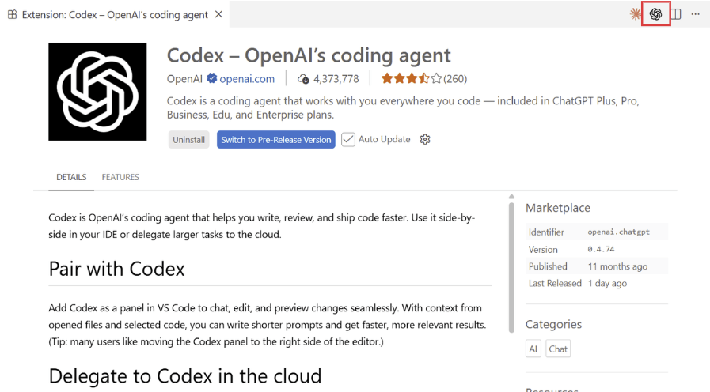This screenshot has width=710, height=392.
Task: Open Codex via the OpenAI toolbar icon
Action: pos(655,14)
